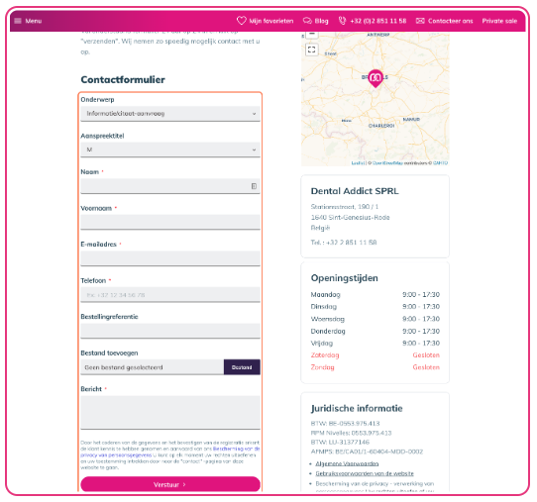This screenshot has width=537, height=502.
Task: Click the pink location marker on map
Action: (376, 78)
